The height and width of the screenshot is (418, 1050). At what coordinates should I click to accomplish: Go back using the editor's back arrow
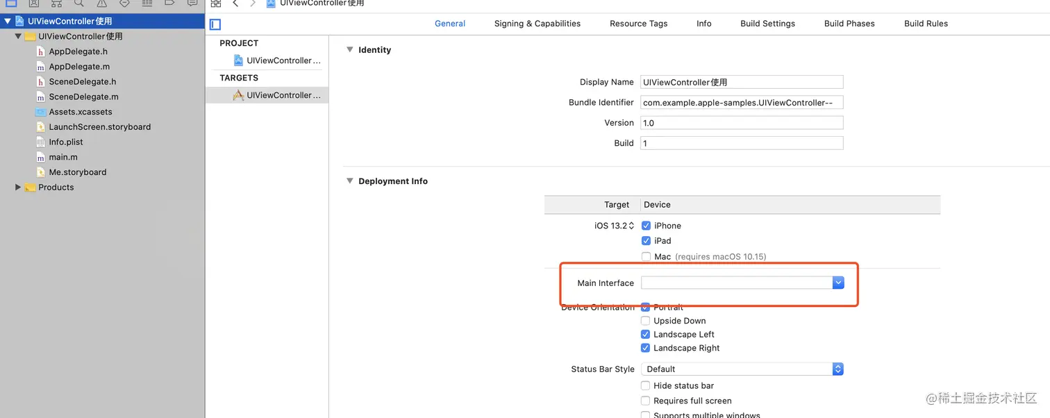point(235,3)
